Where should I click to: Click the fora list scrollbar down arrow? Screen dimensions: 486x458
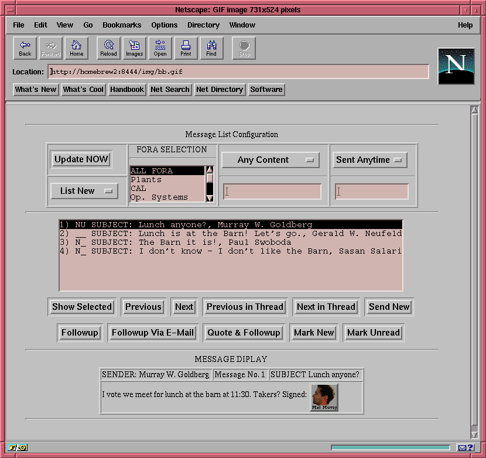point(210,198)
